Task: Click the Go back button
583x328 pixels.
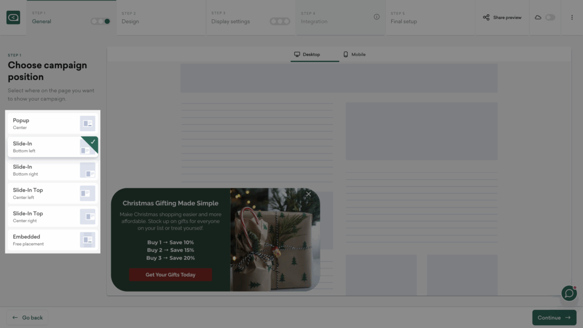Action: tap(28, 317)
